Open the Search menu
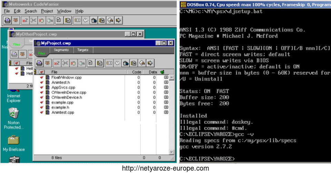This screenshot has width=331, height=173. click(31, 11)
